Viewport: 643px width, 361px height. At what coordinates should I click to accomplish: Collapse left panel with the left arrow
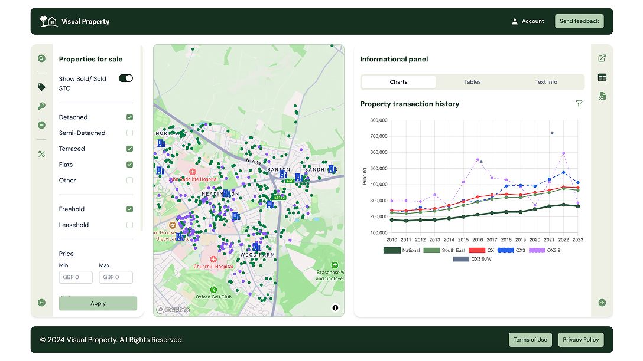41,303
